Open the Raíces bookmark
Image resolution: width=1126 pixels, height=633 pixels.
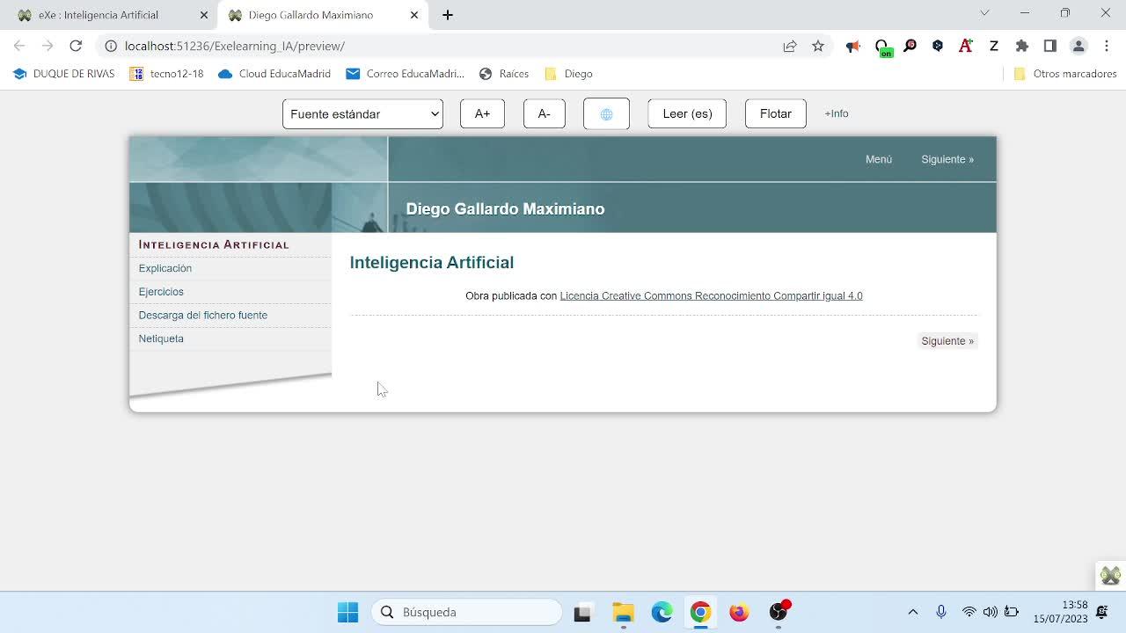(504, 74)
